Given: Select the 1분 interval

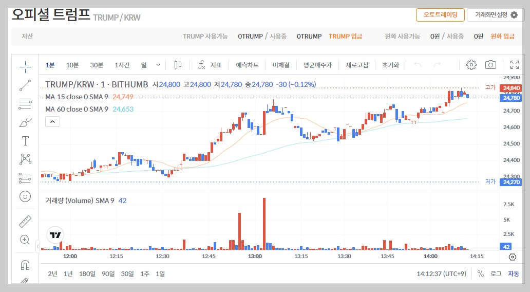Looking at the screenshot, I should pos(50,65).
